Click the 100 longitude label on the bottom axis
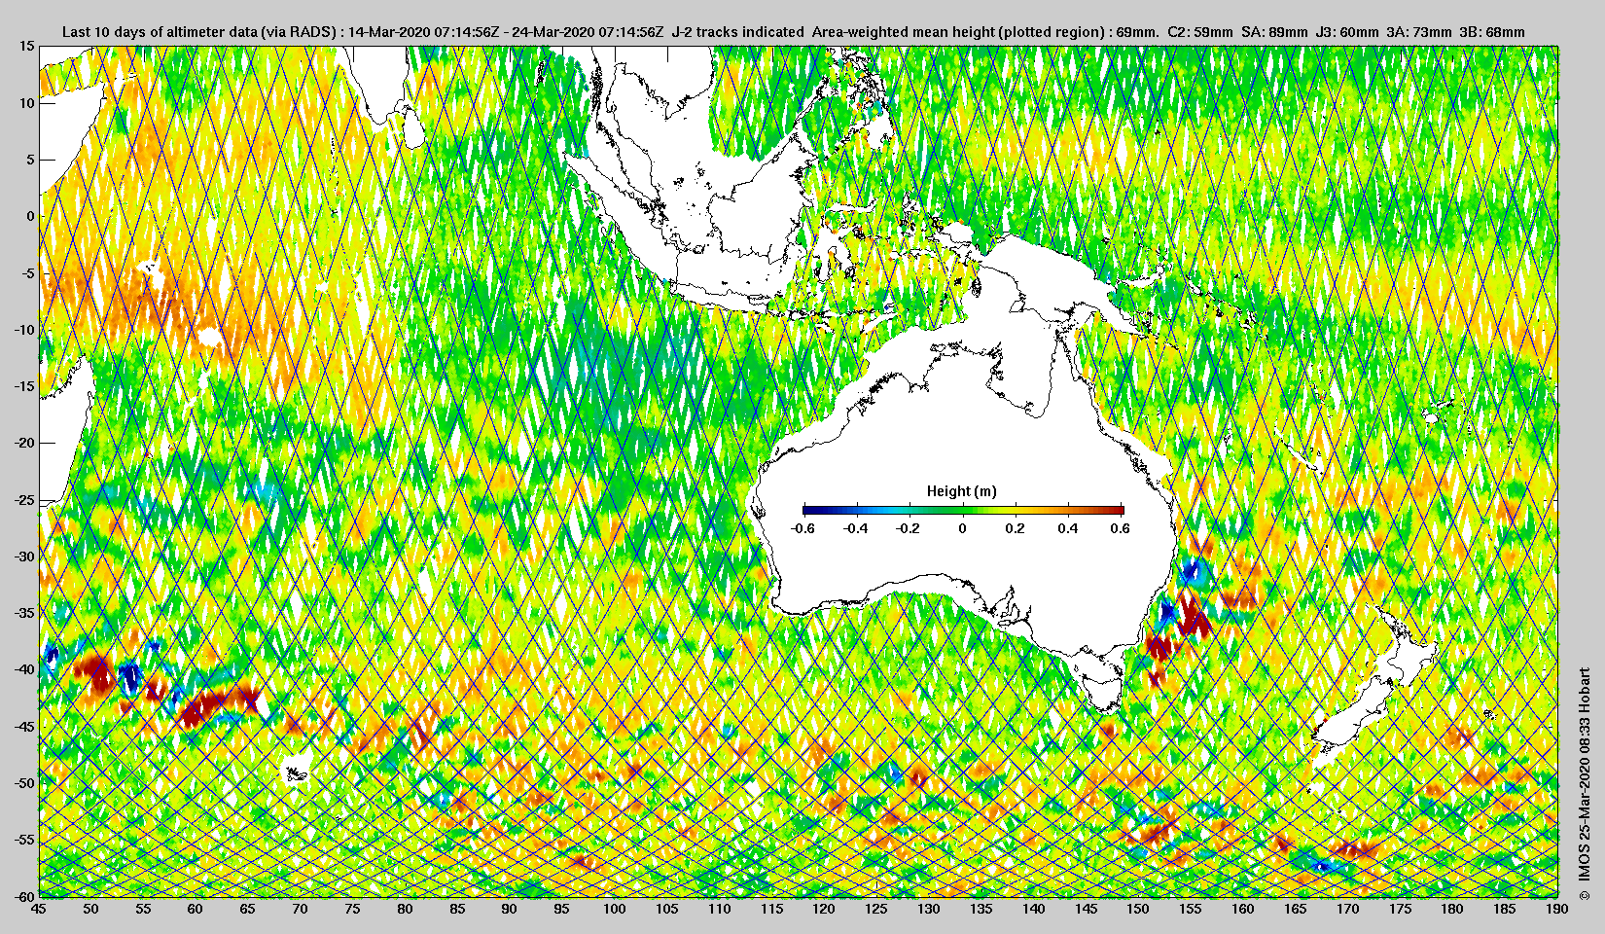 coord(614,909)
